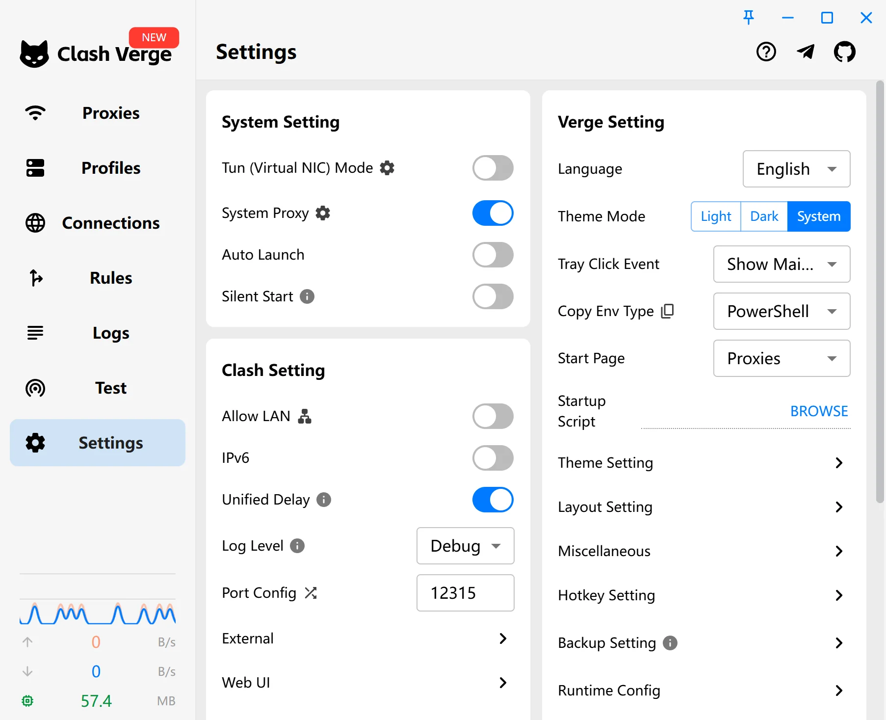This screenshot has width=886, height=720.
Task: Click Copy Env Type copy icon
Action: (x=668, y=311)
